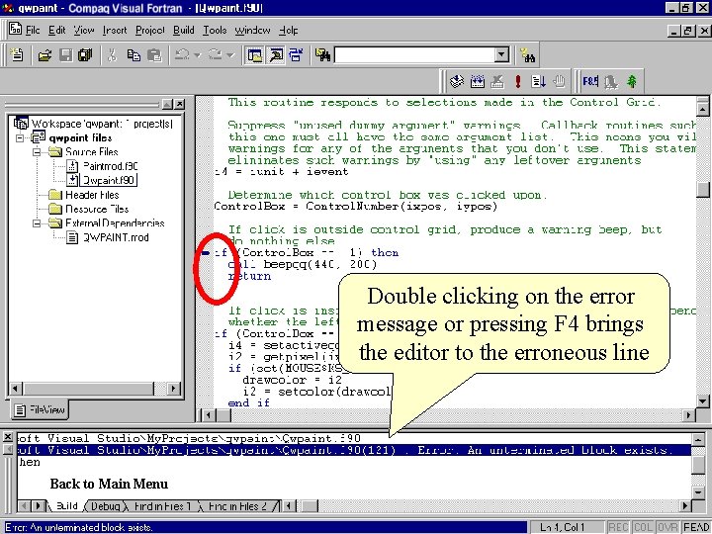The width and height of the screenshot is (712, 534).
Task: Click the editor vertical scrollbar down arrow
Action: pyautogui.click(x=702, y=400)
